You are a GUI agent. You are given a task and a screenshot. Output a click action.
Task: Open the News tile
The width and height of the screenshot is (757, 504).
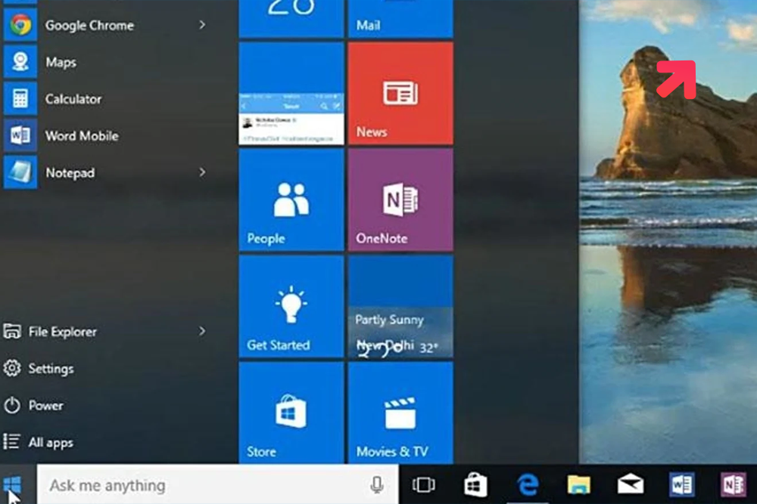(400, 94)
